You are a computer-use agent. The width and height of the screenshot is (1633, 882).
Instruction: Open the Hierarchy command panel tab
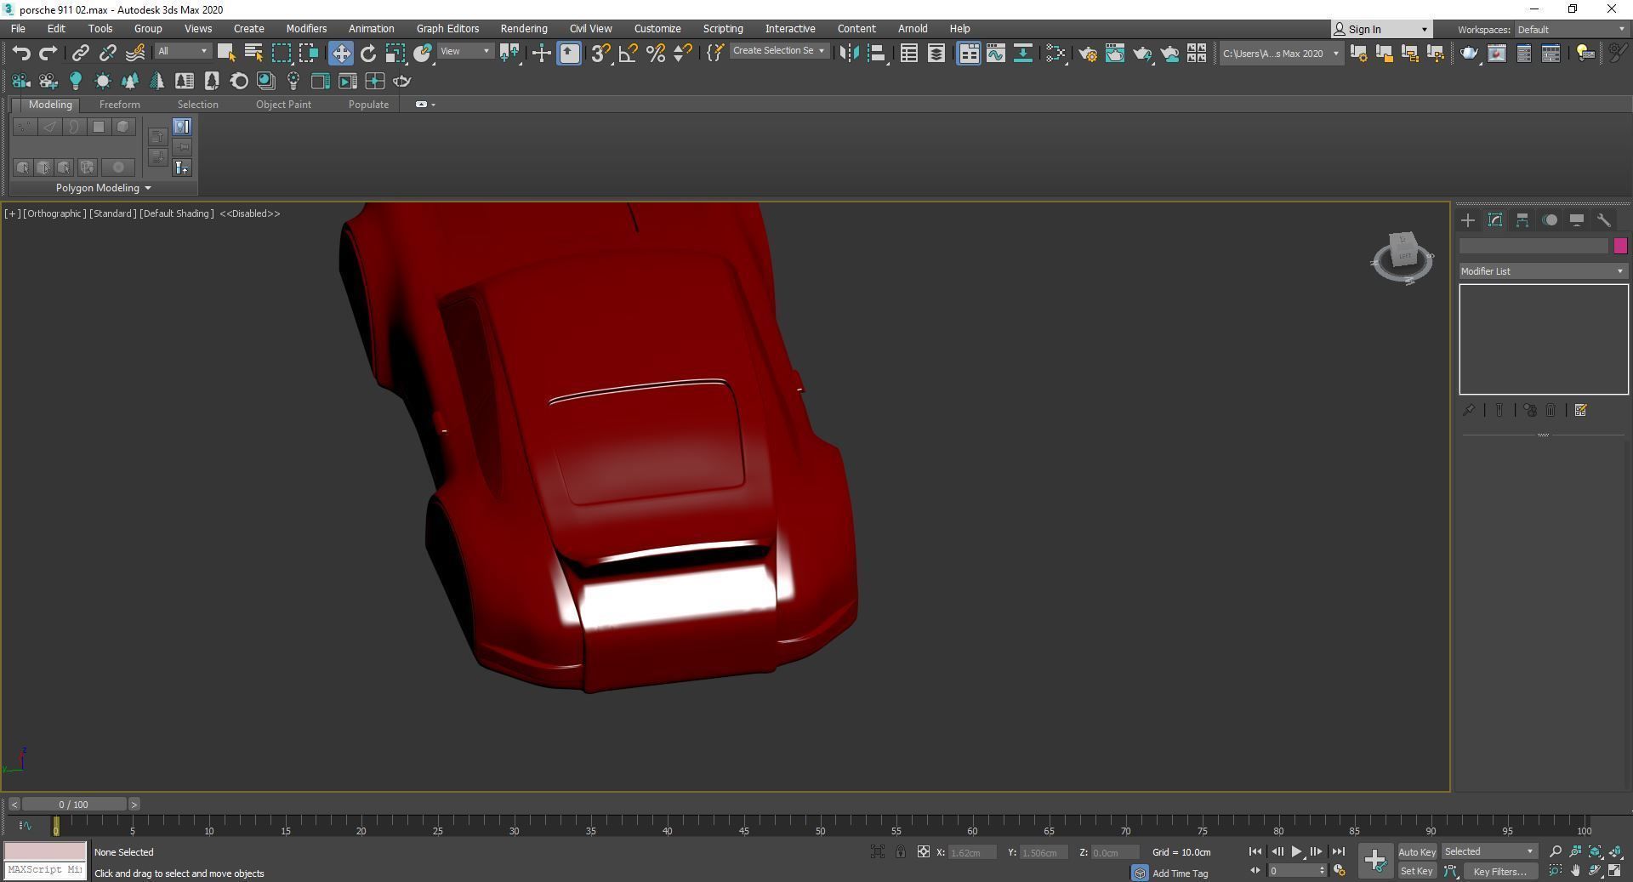[1522, 220]
